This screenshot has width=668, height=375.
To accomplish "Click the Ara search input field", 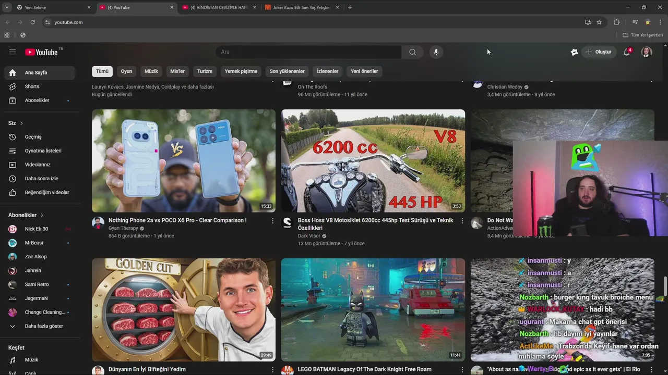I will pyautogui.click(x=308, y=52).
